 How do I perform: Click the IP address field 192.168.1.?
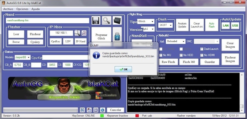(x=61, y=33)
